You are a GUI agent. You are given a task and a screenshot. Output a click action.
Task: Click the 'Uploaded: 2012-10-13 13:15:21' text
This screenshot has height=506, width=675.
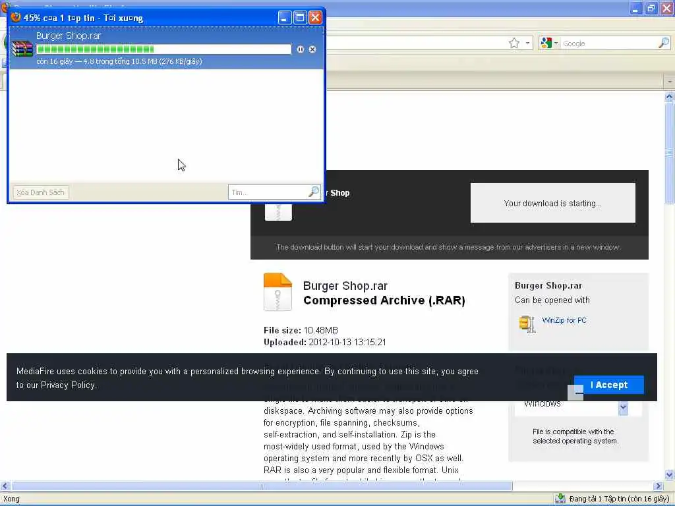pyautogui.click(x=325, y=342)
